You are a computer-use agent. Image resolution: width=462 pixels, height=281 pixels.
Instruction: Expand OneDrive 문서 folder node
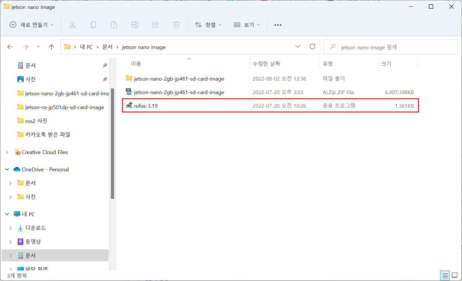click(11, 183)
